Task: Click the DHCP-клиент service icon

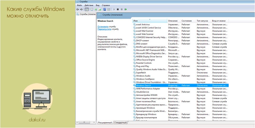Action: click(x=134, y=41)
